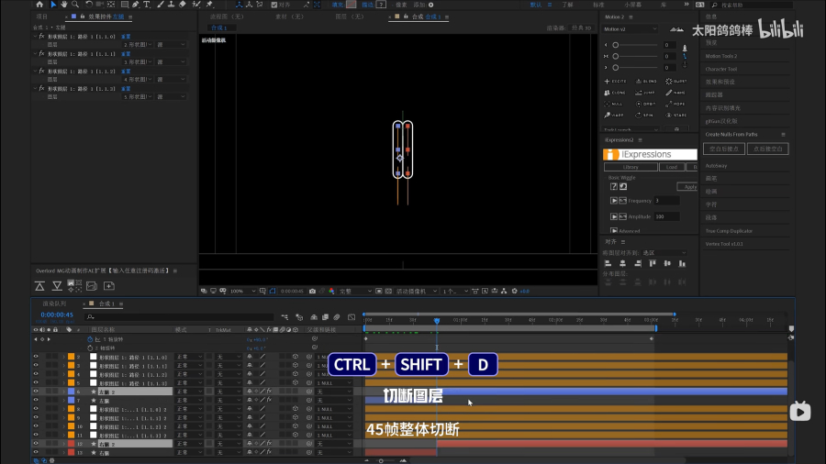Switch to the 渲染队列 render queue tab
Screen dimensions: 826x464
(54, 304)
